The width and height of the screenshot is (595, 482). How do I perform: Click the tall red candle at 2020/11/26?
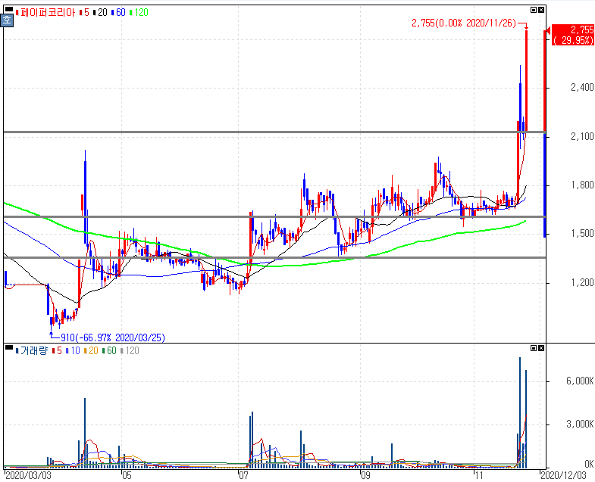coord(526,81)
